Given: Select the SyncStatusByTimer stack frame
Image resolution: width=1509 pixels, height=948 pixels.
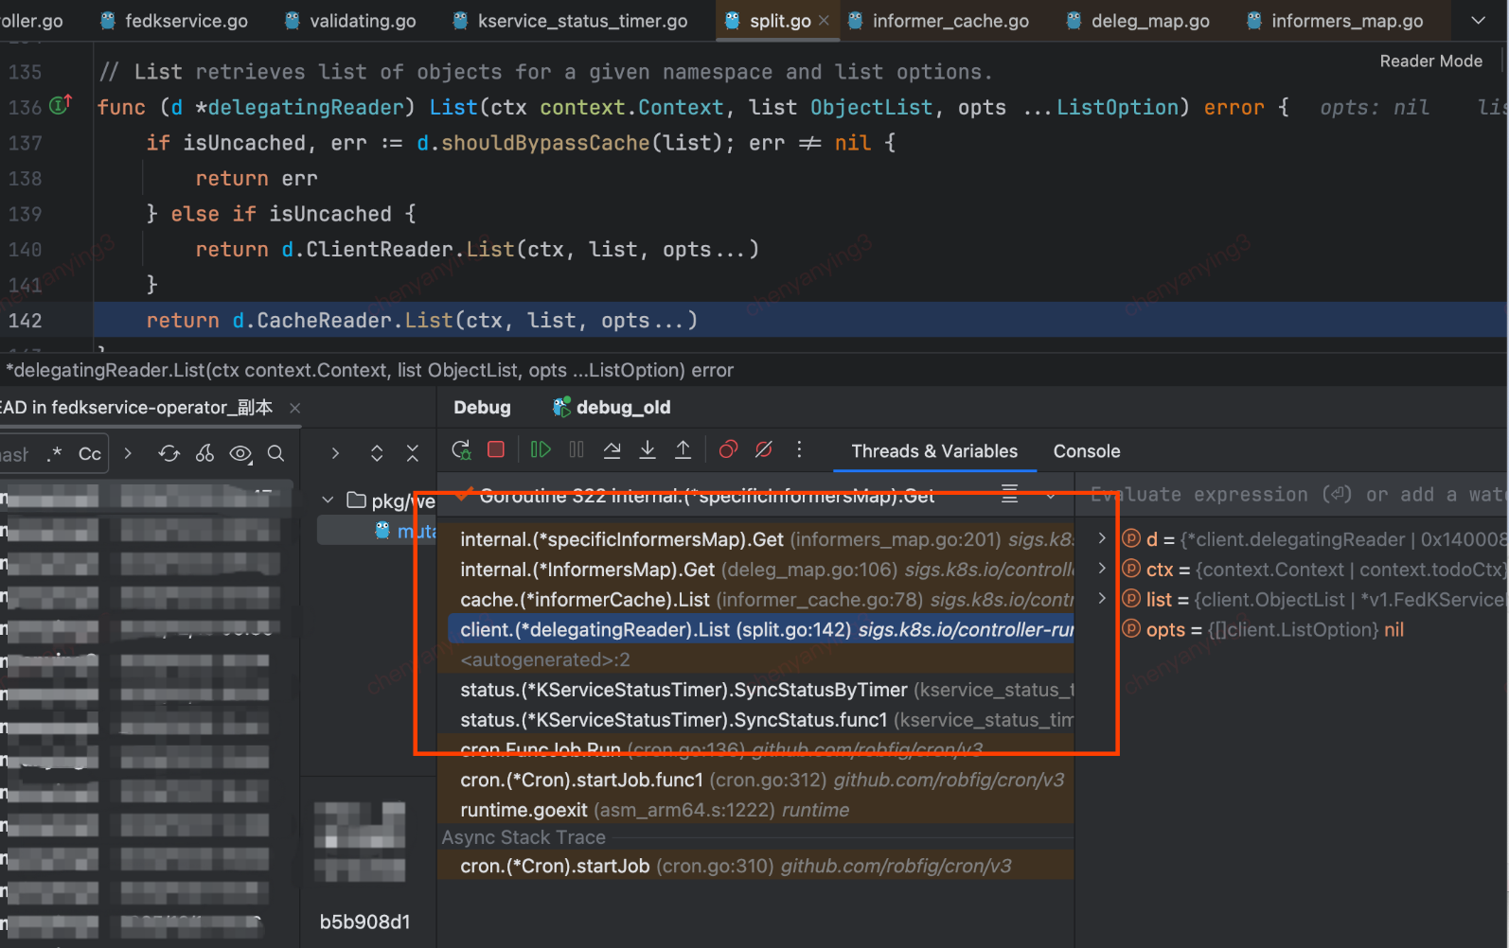Looking at the screenshot, I should coord(760,691).
